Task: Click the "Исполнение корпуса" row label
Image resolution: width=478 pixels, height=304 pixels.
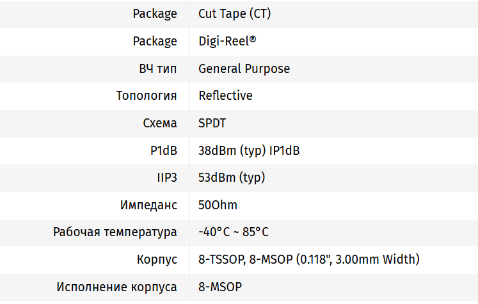Action: click(117, 287)
